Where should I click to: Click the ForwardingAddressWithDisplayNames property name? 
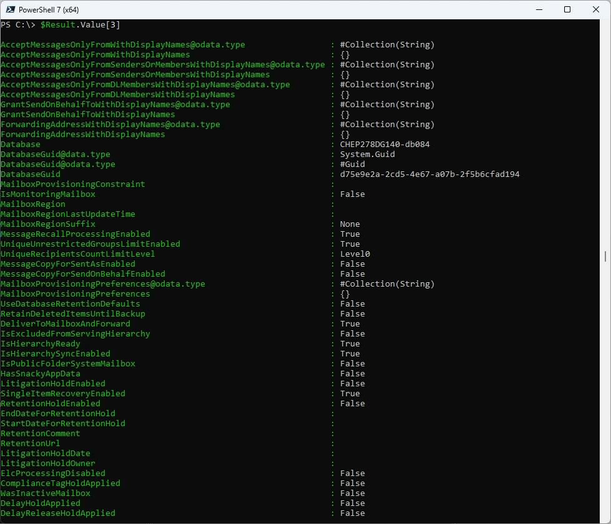83,135
